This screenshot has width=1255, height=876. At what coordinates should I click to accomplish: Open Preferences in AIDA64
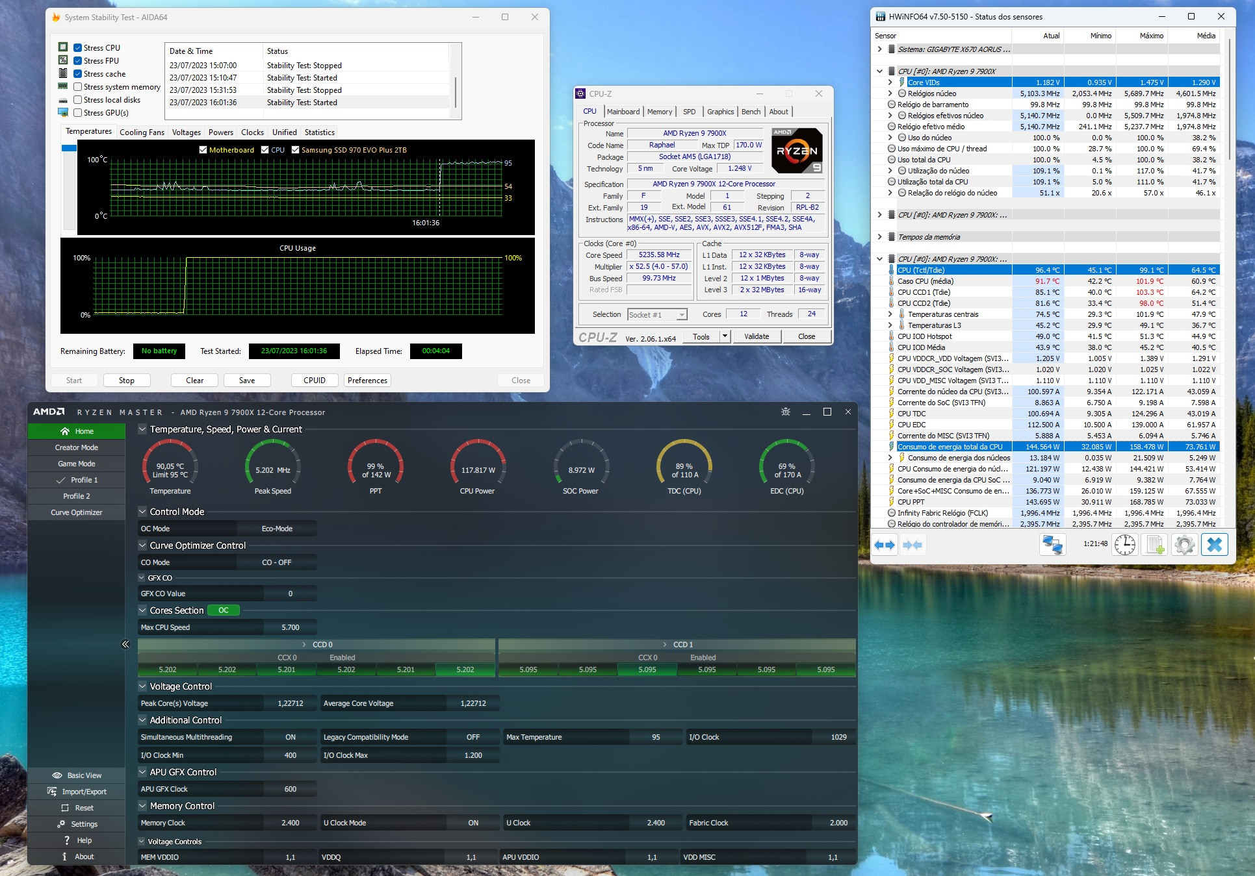(x=367, y=381)
